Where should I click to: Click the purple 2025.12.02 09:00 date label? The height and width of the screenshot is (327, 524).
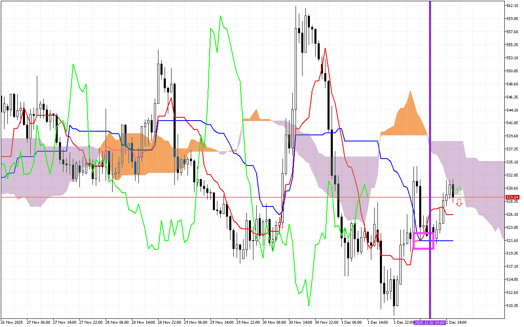(x=429, y=323)
